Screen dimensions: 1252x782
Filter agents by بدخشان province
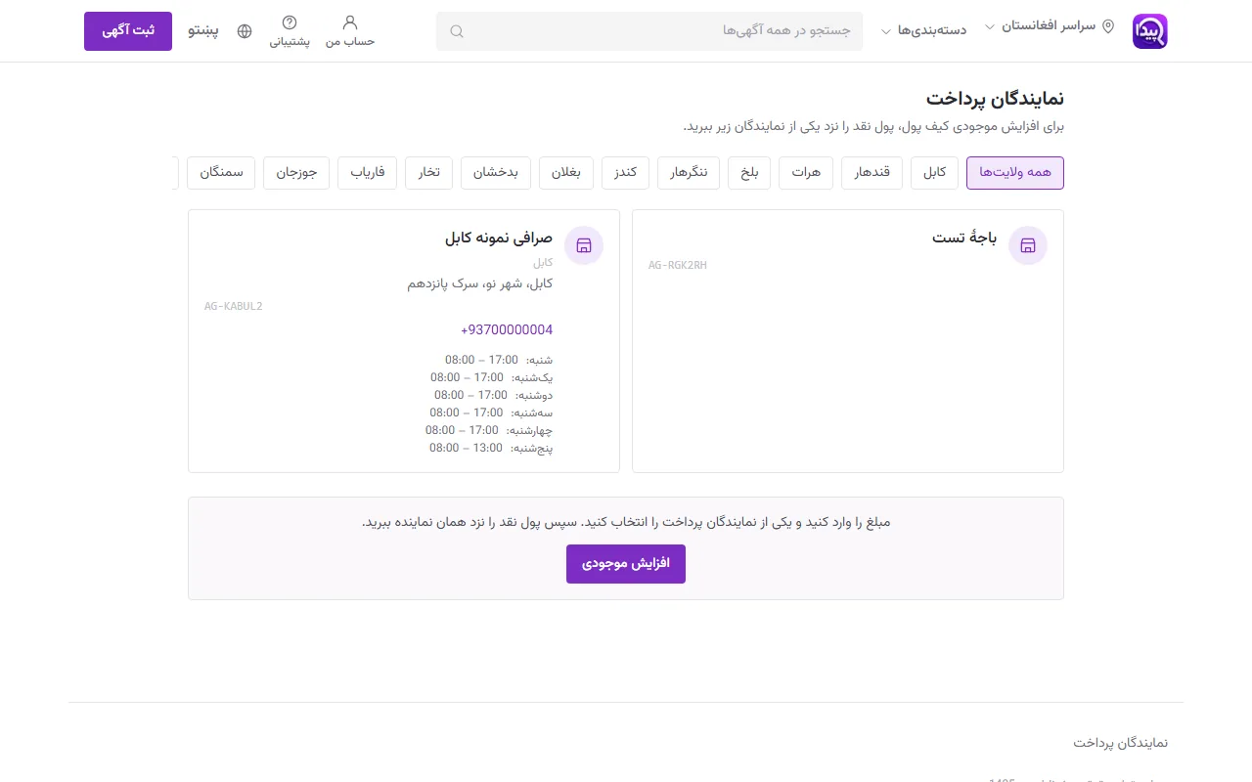[x=496, y=173]
